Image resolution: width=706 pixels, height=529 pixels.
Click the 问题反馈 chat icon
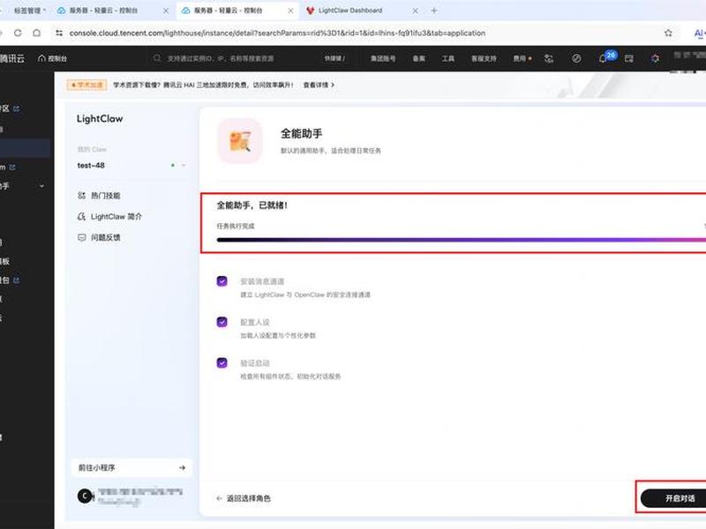pos(81,237)
